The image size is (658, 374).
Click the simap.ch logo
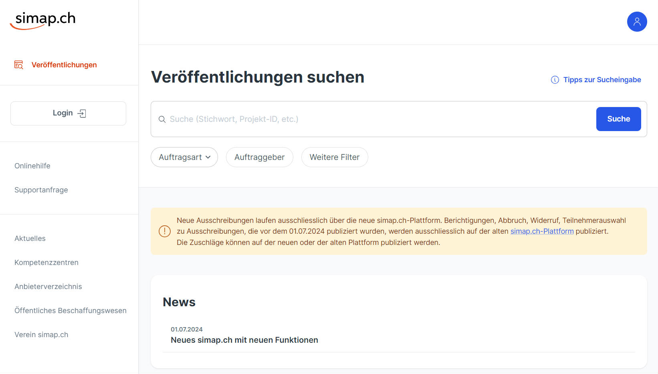[43, 20]
